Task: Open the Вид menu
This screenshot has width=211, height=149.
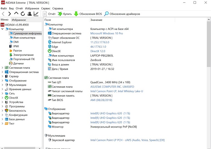Action: (x=11, y=8)
